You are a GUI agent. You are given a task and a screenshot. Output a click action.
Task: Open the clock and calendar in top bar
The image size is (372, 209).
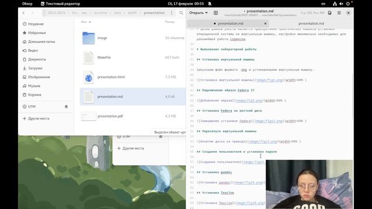click(186, 4)
